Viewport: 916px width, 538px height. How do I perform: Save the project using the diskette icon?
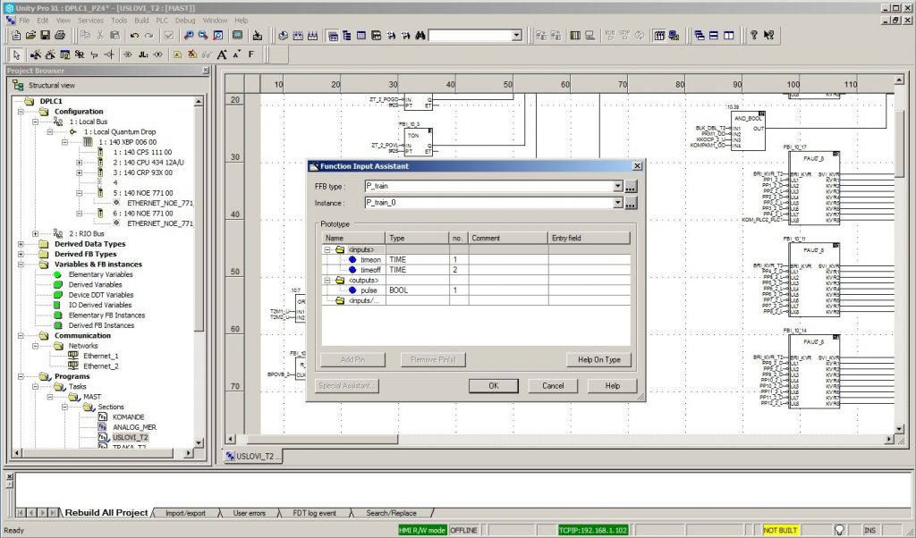(x=45, y=35)
